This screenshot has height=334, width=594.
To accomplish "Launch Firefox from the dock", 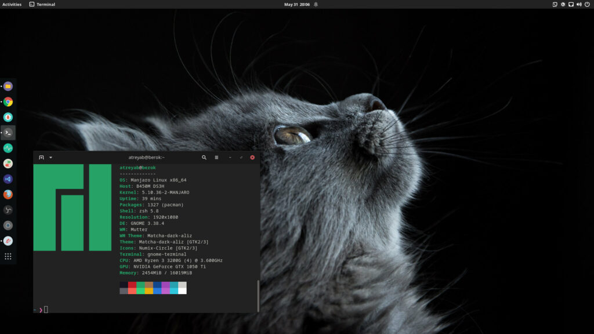I will (8, 195).
